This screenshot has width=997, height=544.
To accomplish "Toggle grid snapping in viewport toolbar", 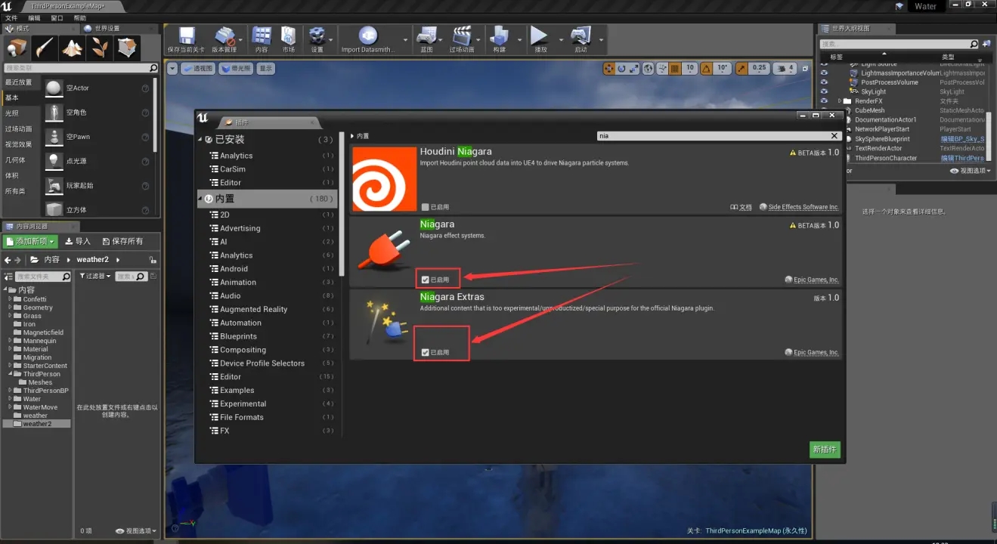I will tap(677, 68).
